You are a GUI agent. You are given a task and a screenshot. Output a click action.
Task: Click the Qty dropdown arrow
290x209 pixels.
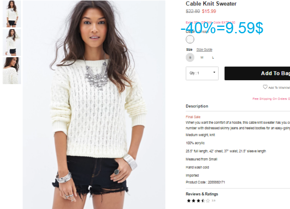click(214, 72)
